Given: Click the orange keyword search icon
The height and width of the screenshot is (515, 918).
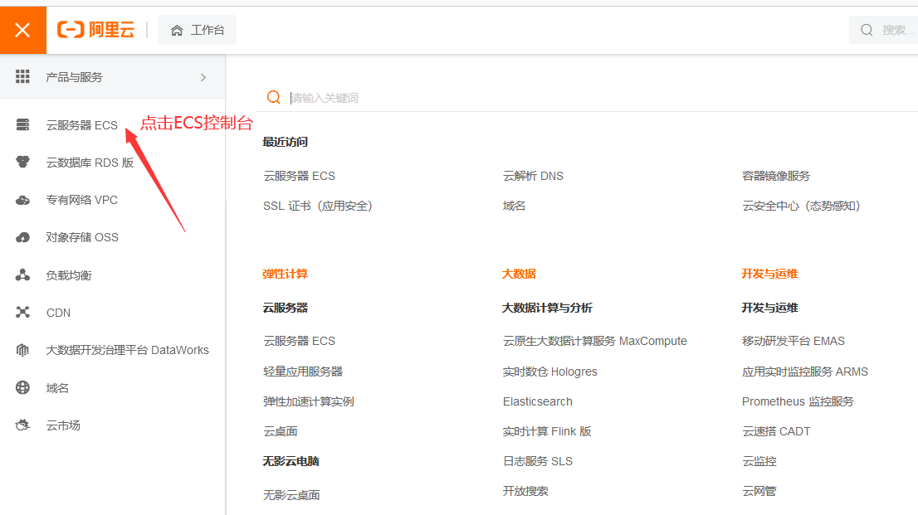Looking at the screenshot, I should click(x=273, y=97).
